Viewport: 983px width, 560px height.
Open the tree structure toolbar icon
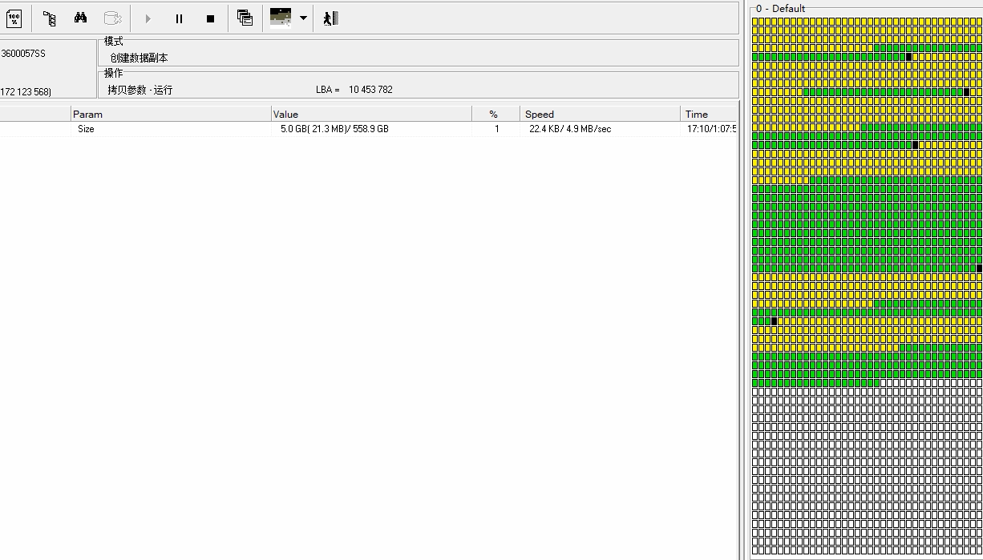49,18
